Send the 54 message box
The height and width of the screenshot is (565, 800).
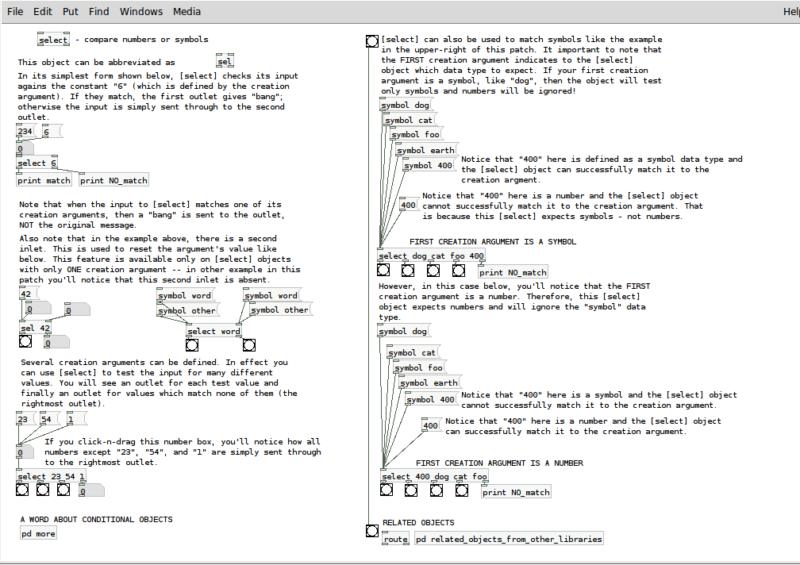click(49, 419)
